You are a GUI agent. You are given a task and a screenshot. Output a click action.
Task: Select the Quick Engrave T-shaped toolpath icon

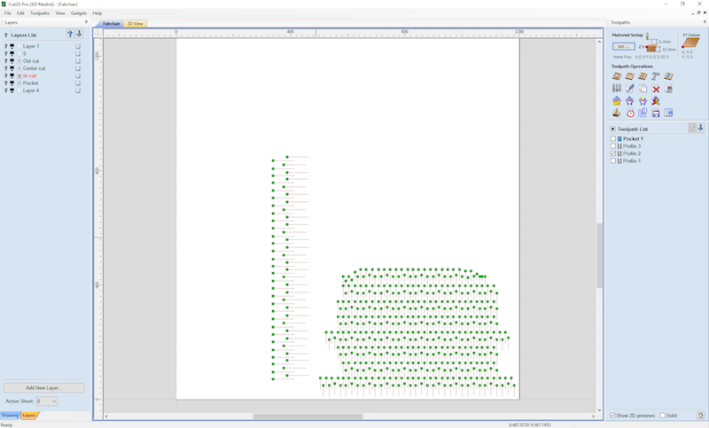656,76
